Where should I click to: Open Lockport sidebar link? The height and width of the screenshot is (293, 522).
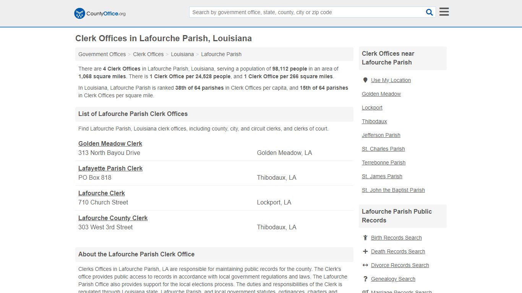click(372, 108)
